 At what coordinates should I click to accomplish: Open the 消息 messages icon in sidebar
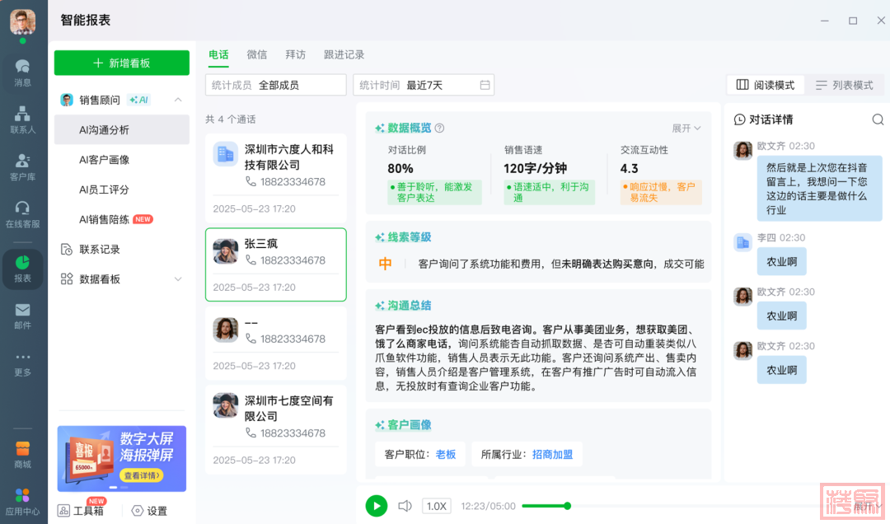[22, 72]
